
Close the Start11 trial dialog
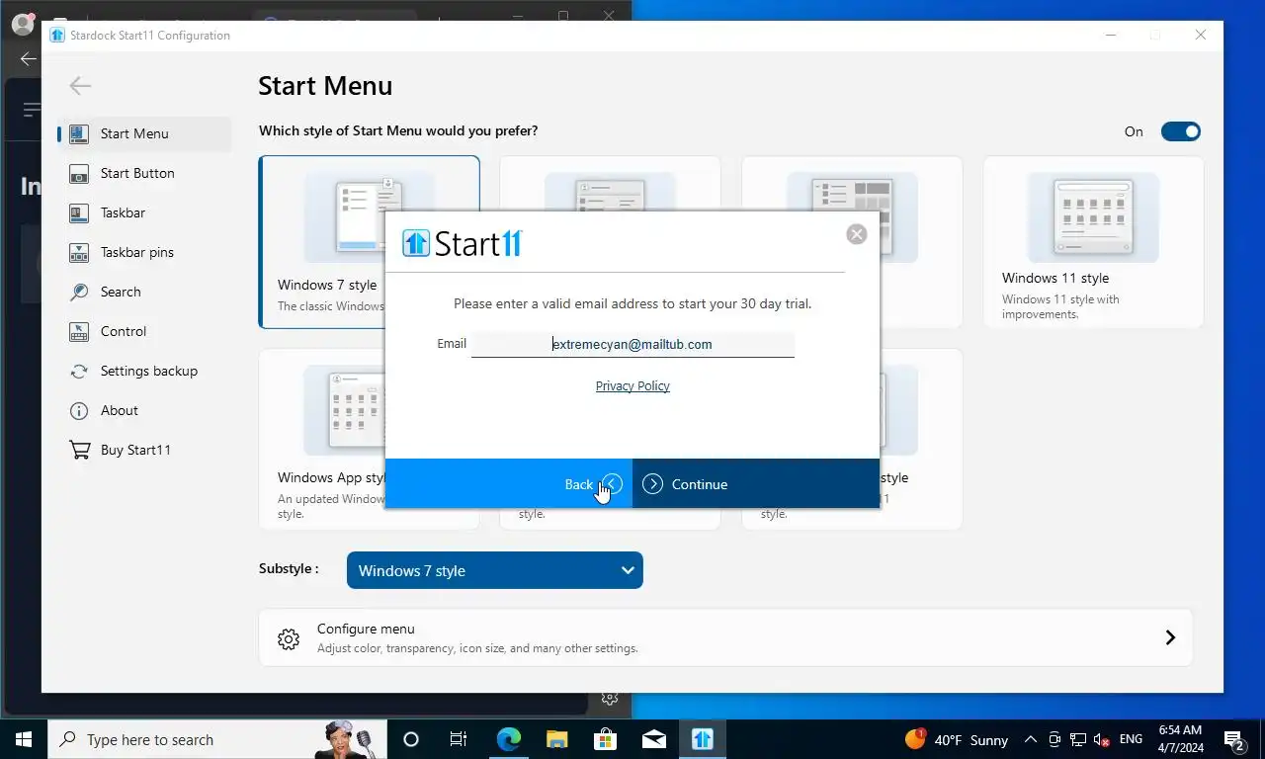click(x=857, y=234)
